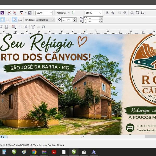Click the Import icon in toolbar
The height and width of the screenshot is (156, 156).
[x=9, y=13]
